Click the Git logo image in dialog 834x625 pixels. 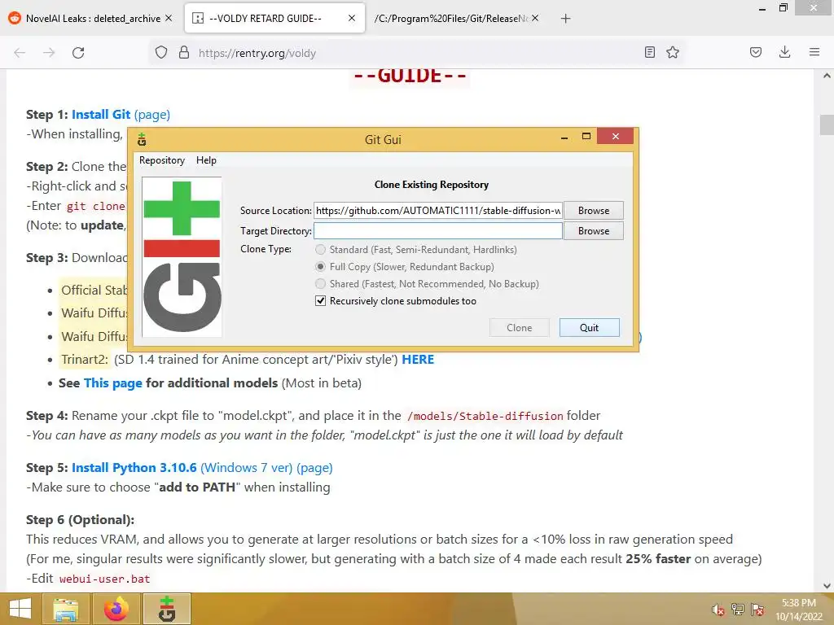click(182, 256)
